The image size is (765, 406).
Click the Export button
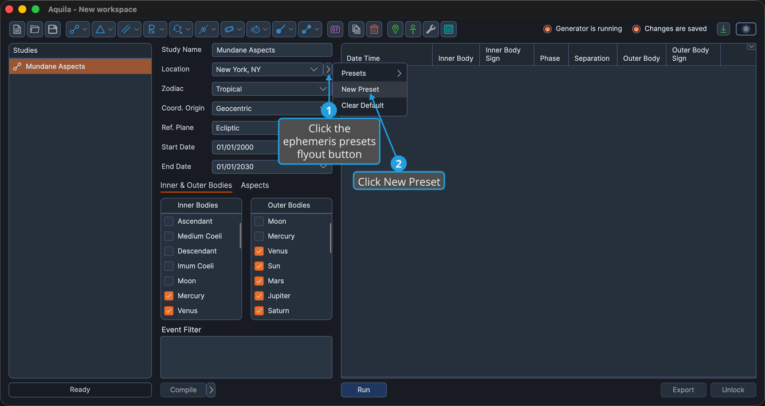click(684, 390)
